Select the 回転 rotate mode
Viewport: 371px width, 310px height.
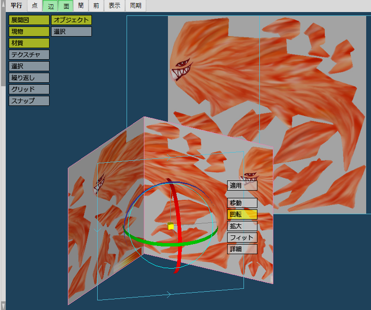click(x=243, y=214)
